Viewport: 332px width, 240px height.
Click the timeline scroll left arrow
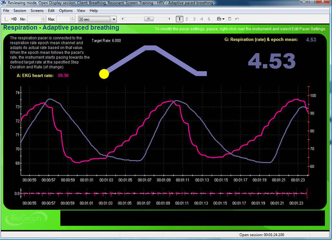pos(122,19)
